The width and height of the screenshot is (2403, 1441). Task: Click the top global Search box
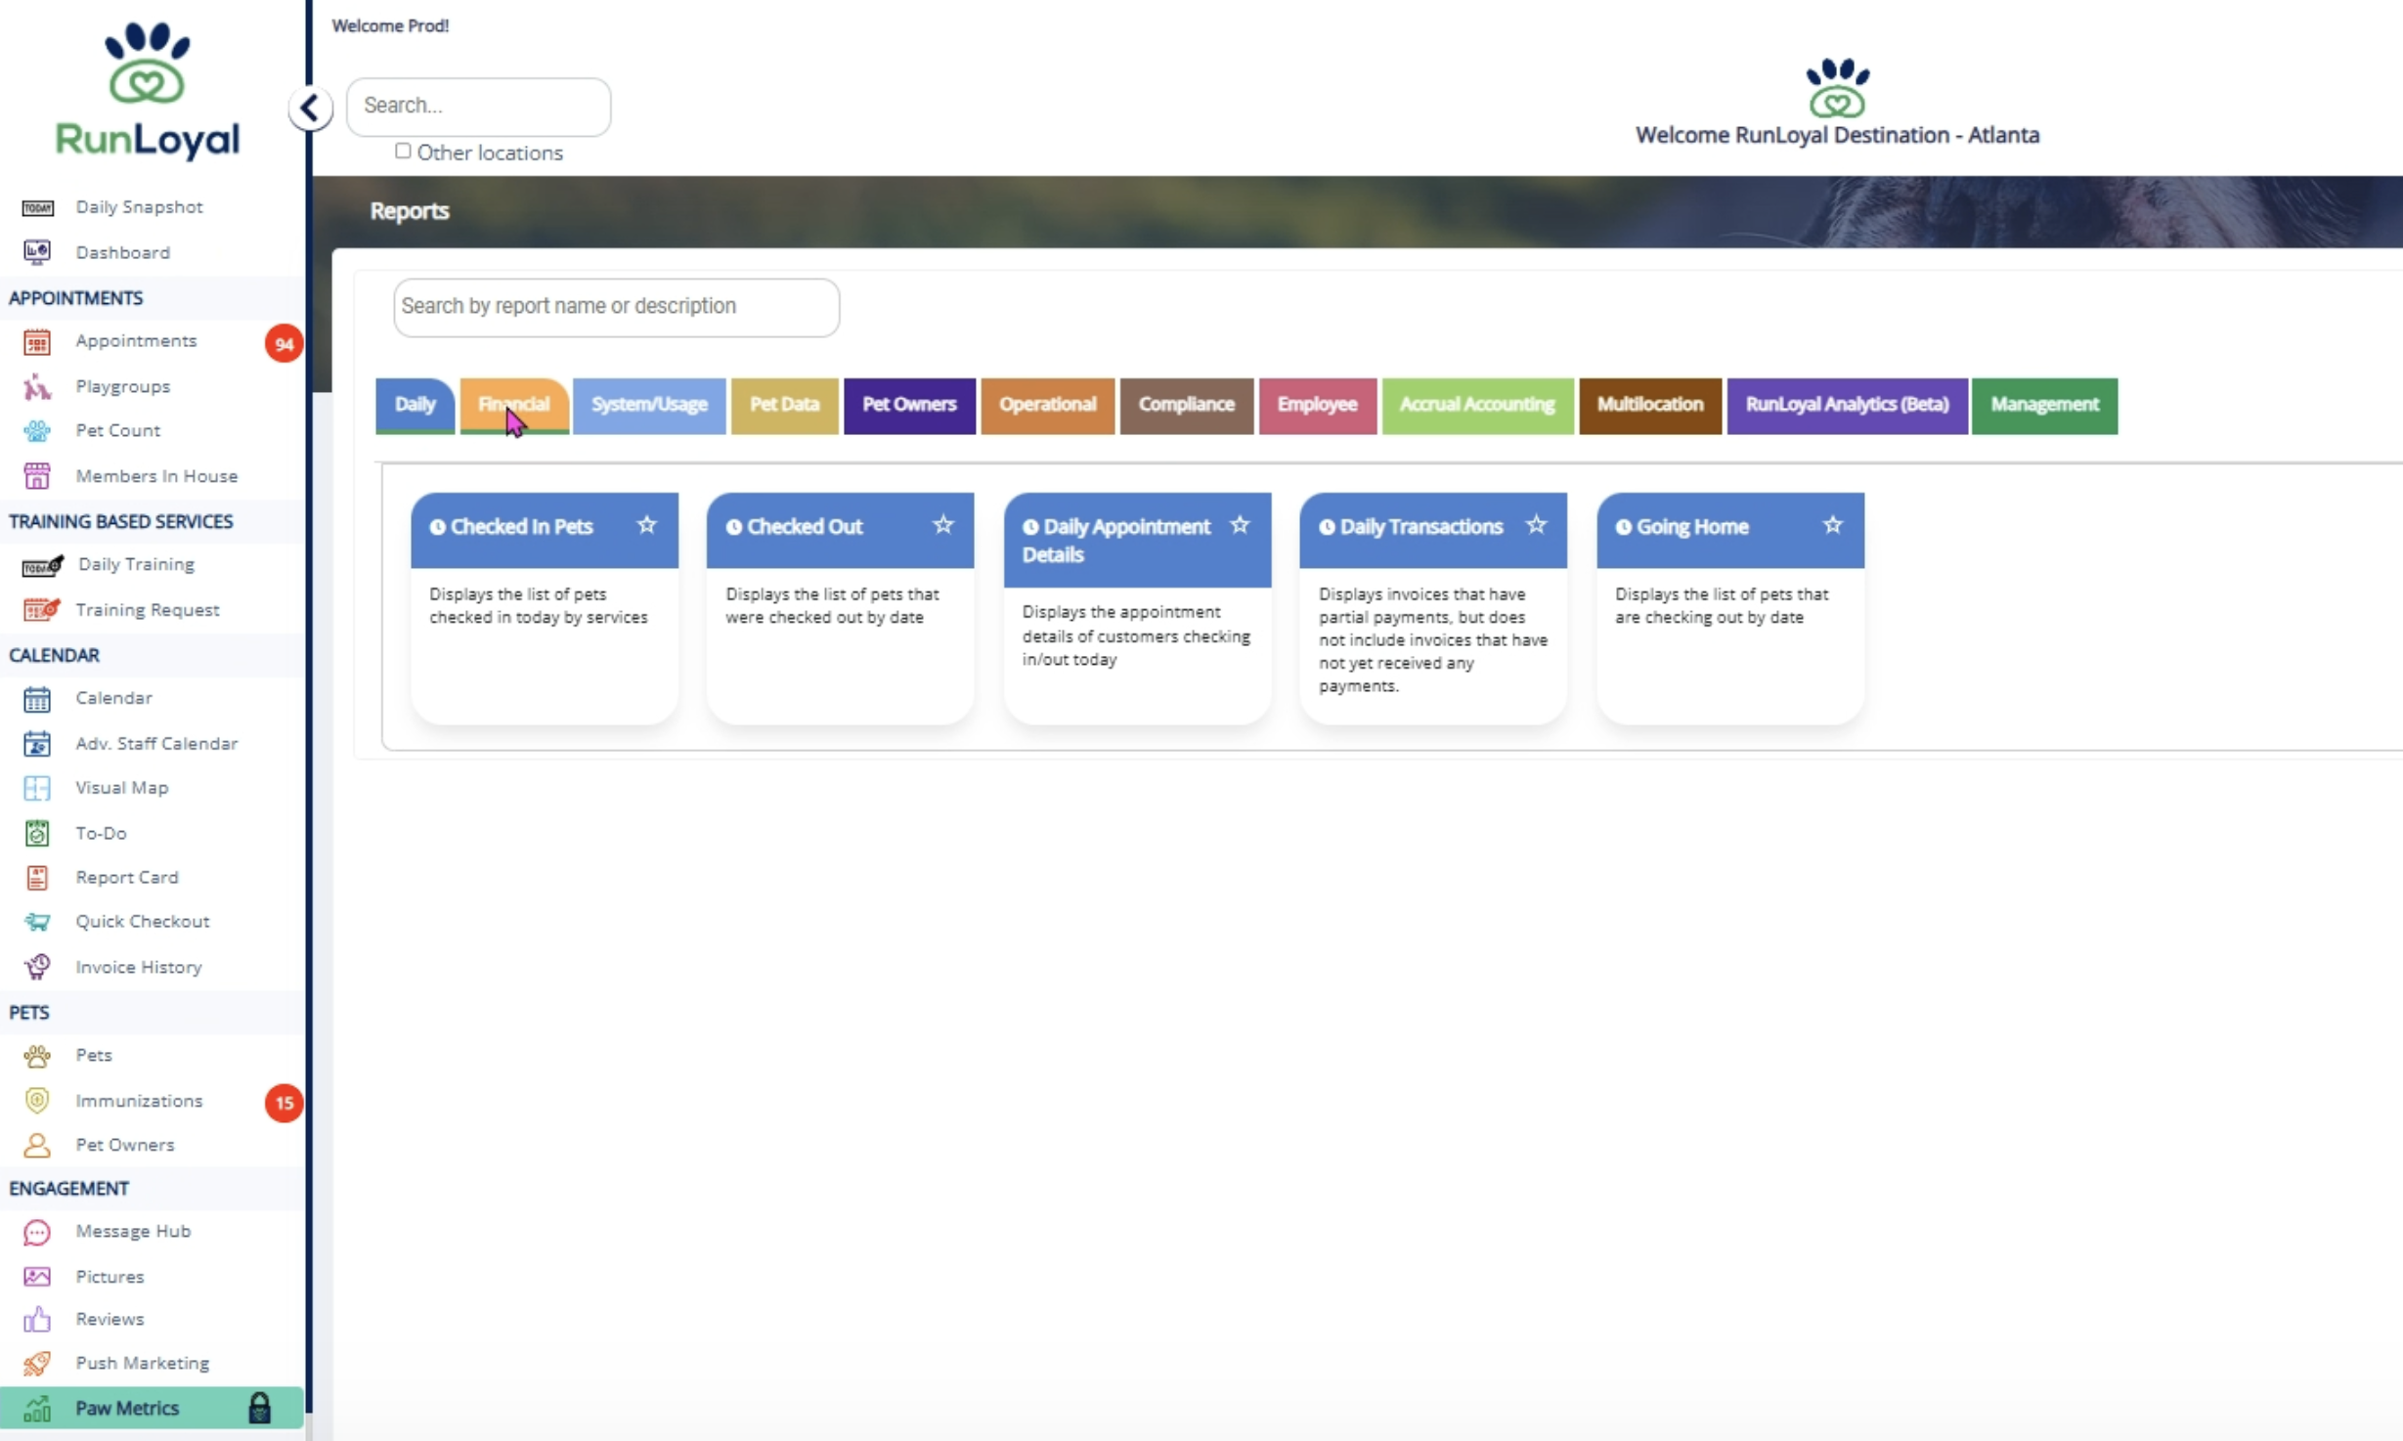tap(478, 106)
